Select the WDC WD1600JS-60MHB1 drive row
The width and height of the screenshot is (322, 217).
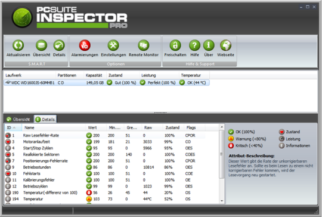tap(107, 82)
